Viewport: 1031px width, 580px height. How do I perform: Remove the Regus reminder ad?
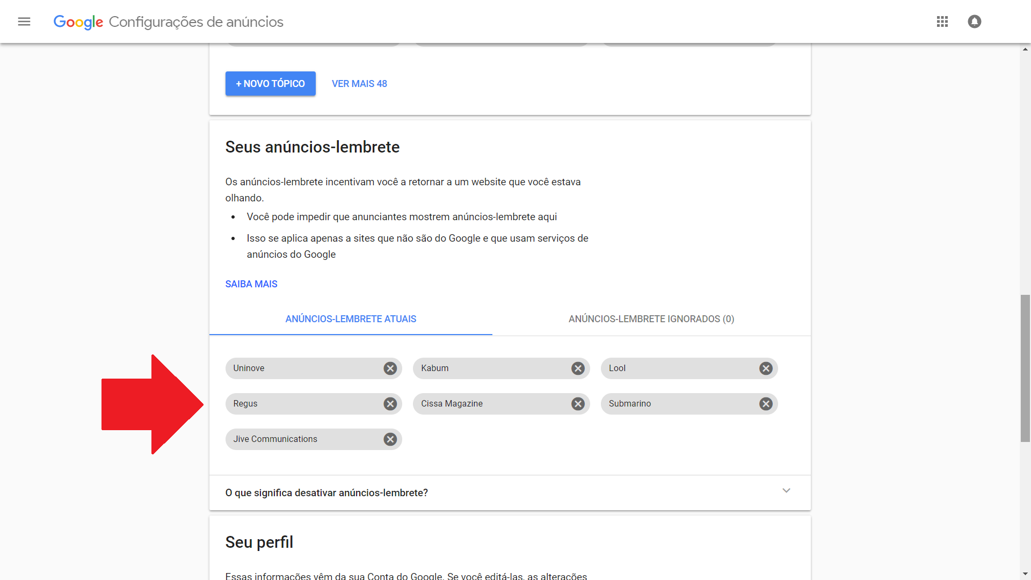(390, 404)
